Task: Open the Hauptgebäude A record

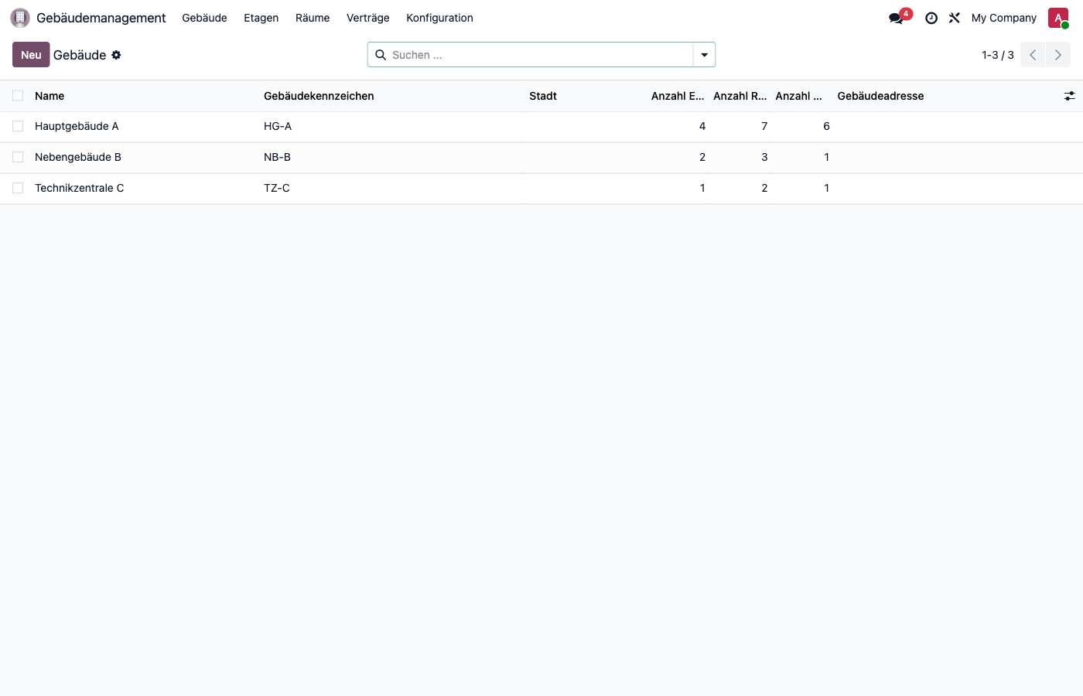Action: pos(77,126)
